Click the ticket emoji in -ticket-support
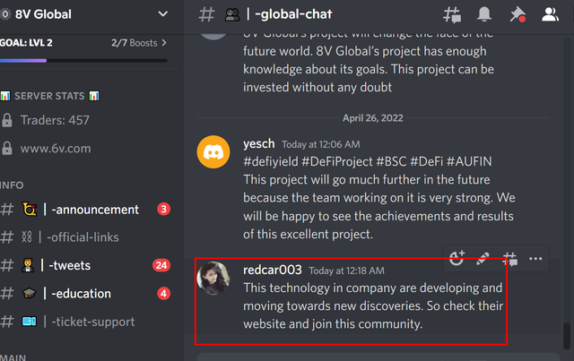The width and height of the screenshot is (574, 361). tap(30, 322)
